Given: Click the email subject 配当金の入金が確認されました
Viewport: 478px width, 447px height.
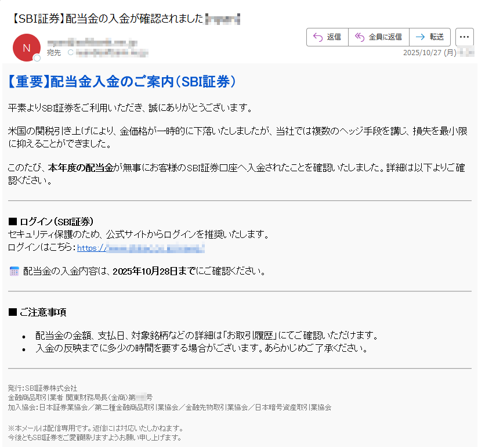Looking at the screenshot, I should 132,18.
